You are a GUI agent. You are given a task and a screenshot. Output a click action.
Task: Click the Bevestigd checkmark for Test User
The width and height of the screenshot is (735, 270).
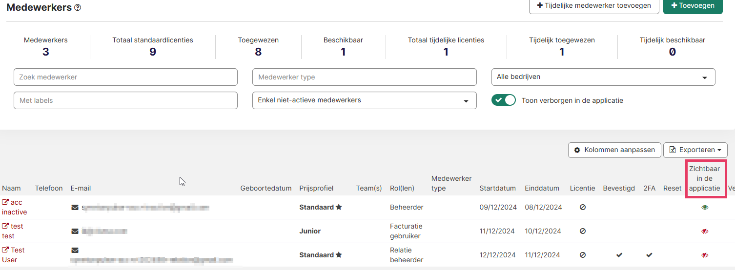[619, 255]
